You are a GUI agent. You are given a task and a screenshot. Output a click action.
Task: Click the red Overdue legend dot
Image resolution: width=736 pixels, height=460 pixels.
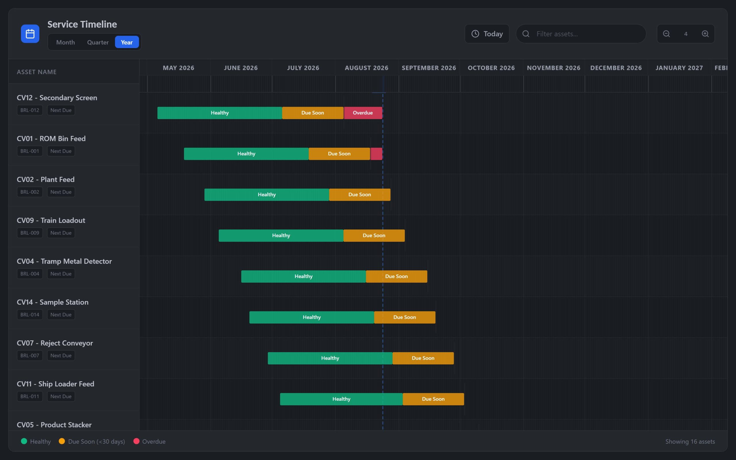coord(136,441)
